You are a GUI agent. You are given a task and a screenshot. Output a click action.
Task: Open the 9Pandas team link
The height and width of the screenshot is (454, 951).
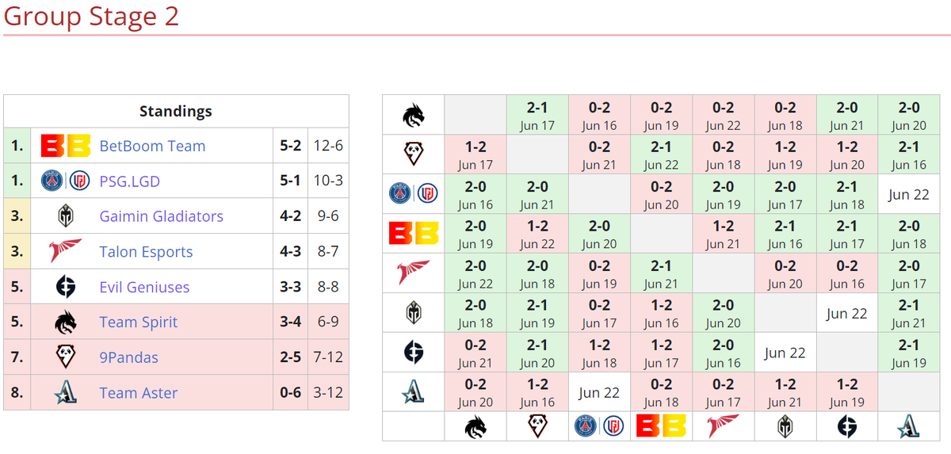pos(129,357)
